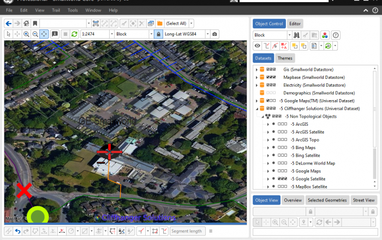
Task: Open the Overview tab
Action: 293,200
